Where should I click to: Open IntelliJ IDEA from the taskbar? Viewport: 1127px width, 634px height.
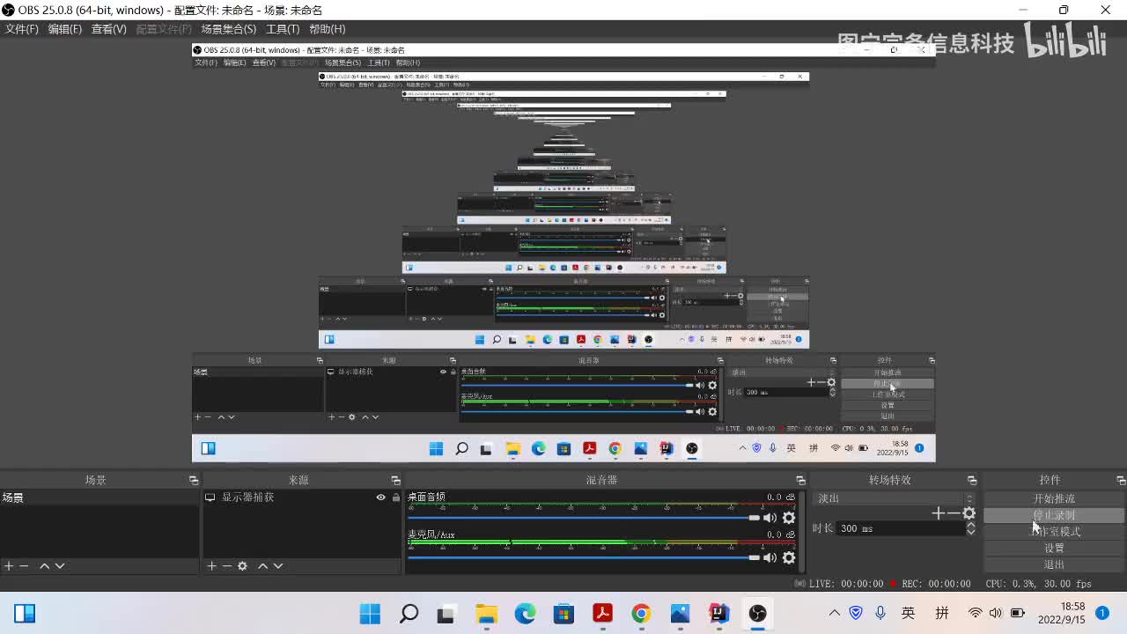(x=718, y=613)
